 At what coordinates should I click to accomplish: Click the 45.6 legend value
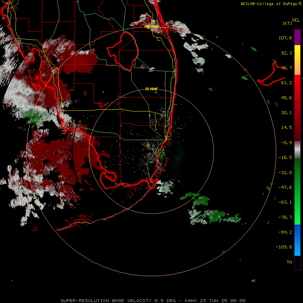click(x=287, y=98)
